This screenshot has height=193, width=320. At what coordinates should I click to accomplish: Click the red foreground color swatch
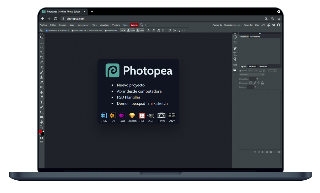pyautogui.click(x=41, y=132)
